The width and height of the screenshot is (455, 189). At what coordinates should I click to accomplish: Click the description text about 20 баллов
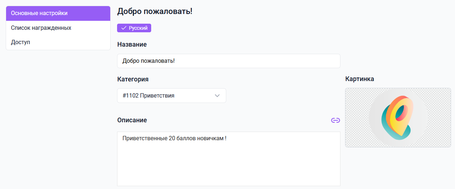(175, 138)
